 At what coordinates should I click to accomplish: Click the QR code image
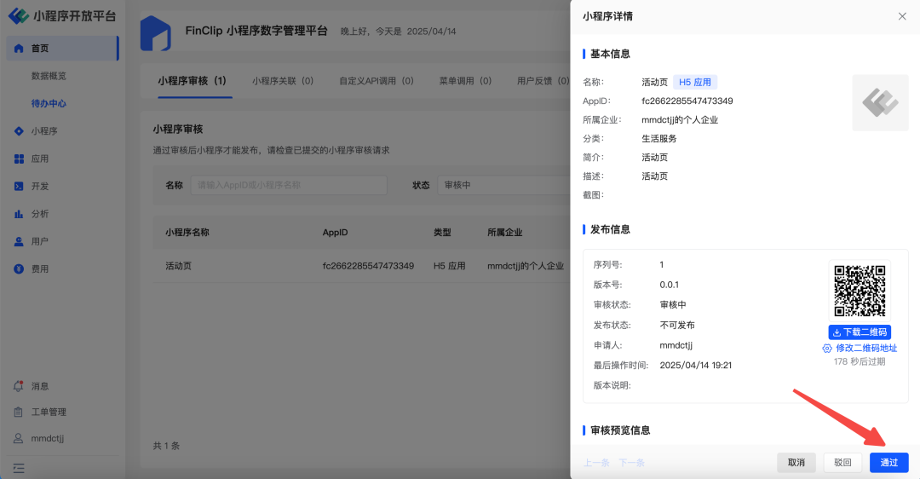(x=860, y=291)
